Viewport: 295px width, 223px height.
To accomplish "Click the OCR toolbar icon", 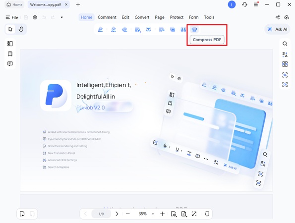I will click(x=162, y=30).
